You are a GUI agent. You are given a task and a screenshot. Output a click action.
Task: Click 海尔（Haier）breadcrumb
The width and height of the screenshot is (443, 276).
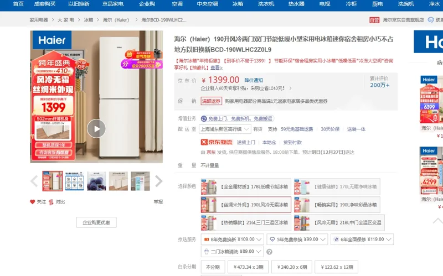116,20
